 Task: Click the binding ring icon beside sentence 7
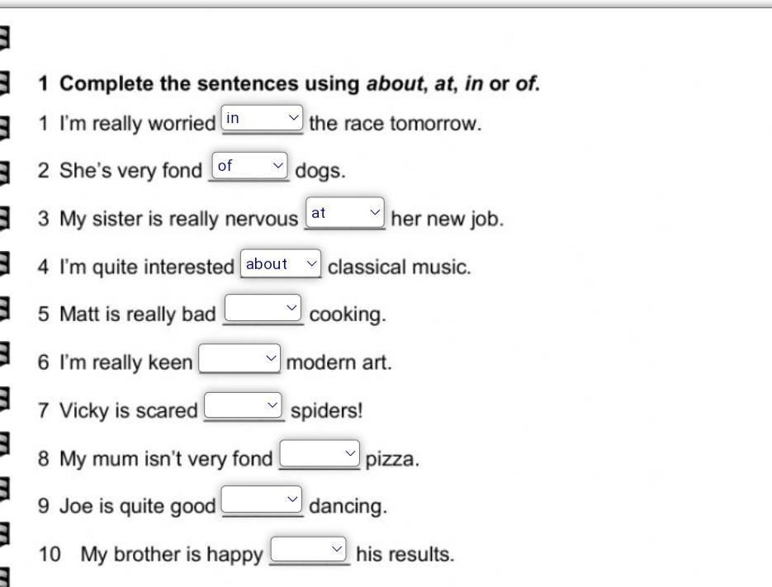(3, 400)
